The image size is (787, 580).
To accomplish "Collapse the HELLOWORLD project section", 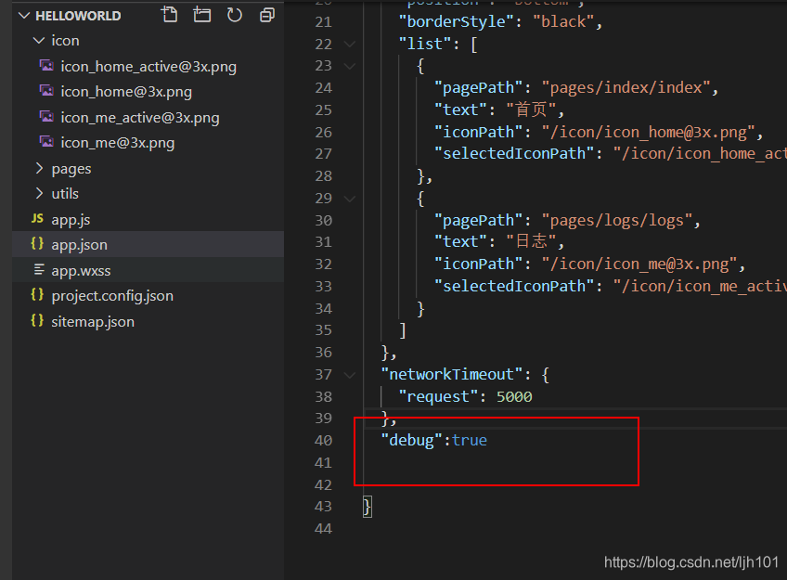I will tap(23, 16).
